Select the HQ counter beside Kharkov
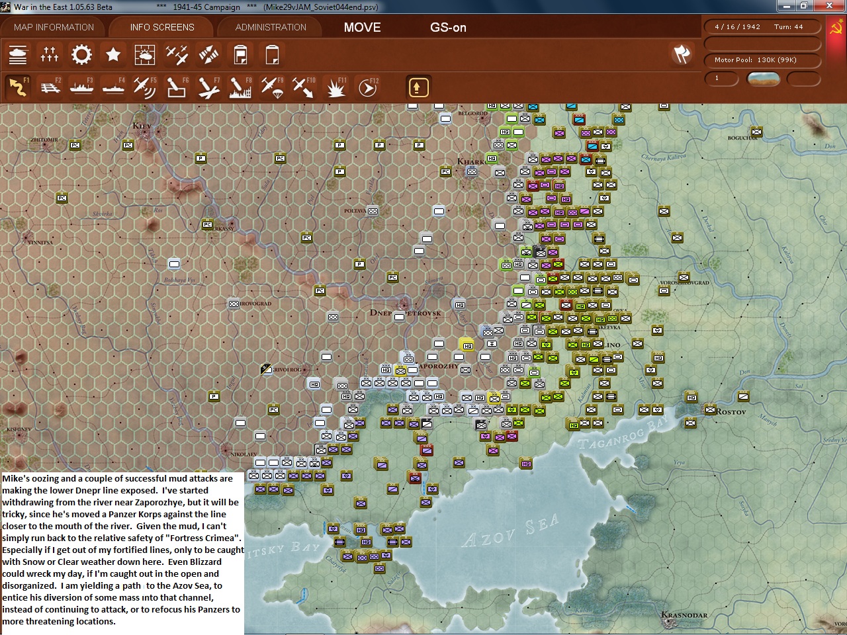 point(492,158)
